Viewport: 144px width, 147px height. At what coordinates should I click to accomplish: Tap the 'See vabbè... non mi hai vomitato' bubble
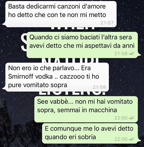[86, 109]
